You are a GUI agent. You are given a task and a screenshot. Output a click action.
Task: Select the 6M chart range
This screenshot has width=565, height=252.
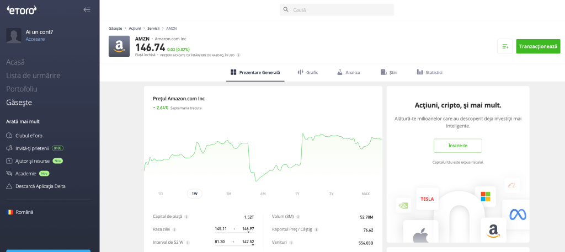(x=263, y=194)
